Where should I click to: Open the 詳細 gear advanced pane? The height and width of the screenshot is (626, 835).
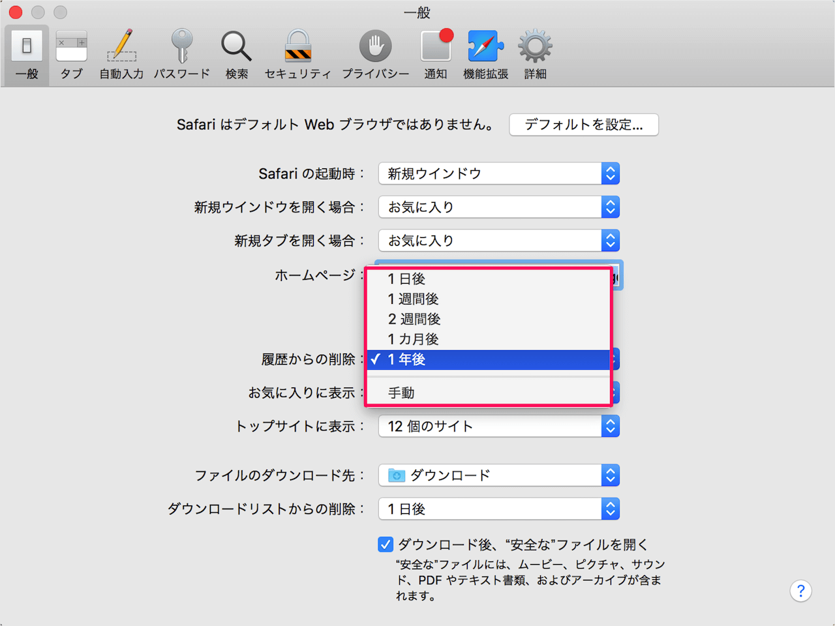pos(535,56)
